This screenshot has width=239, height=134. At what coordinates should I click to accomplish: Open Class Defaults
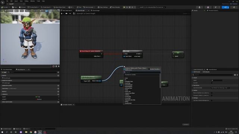[115, 7]
